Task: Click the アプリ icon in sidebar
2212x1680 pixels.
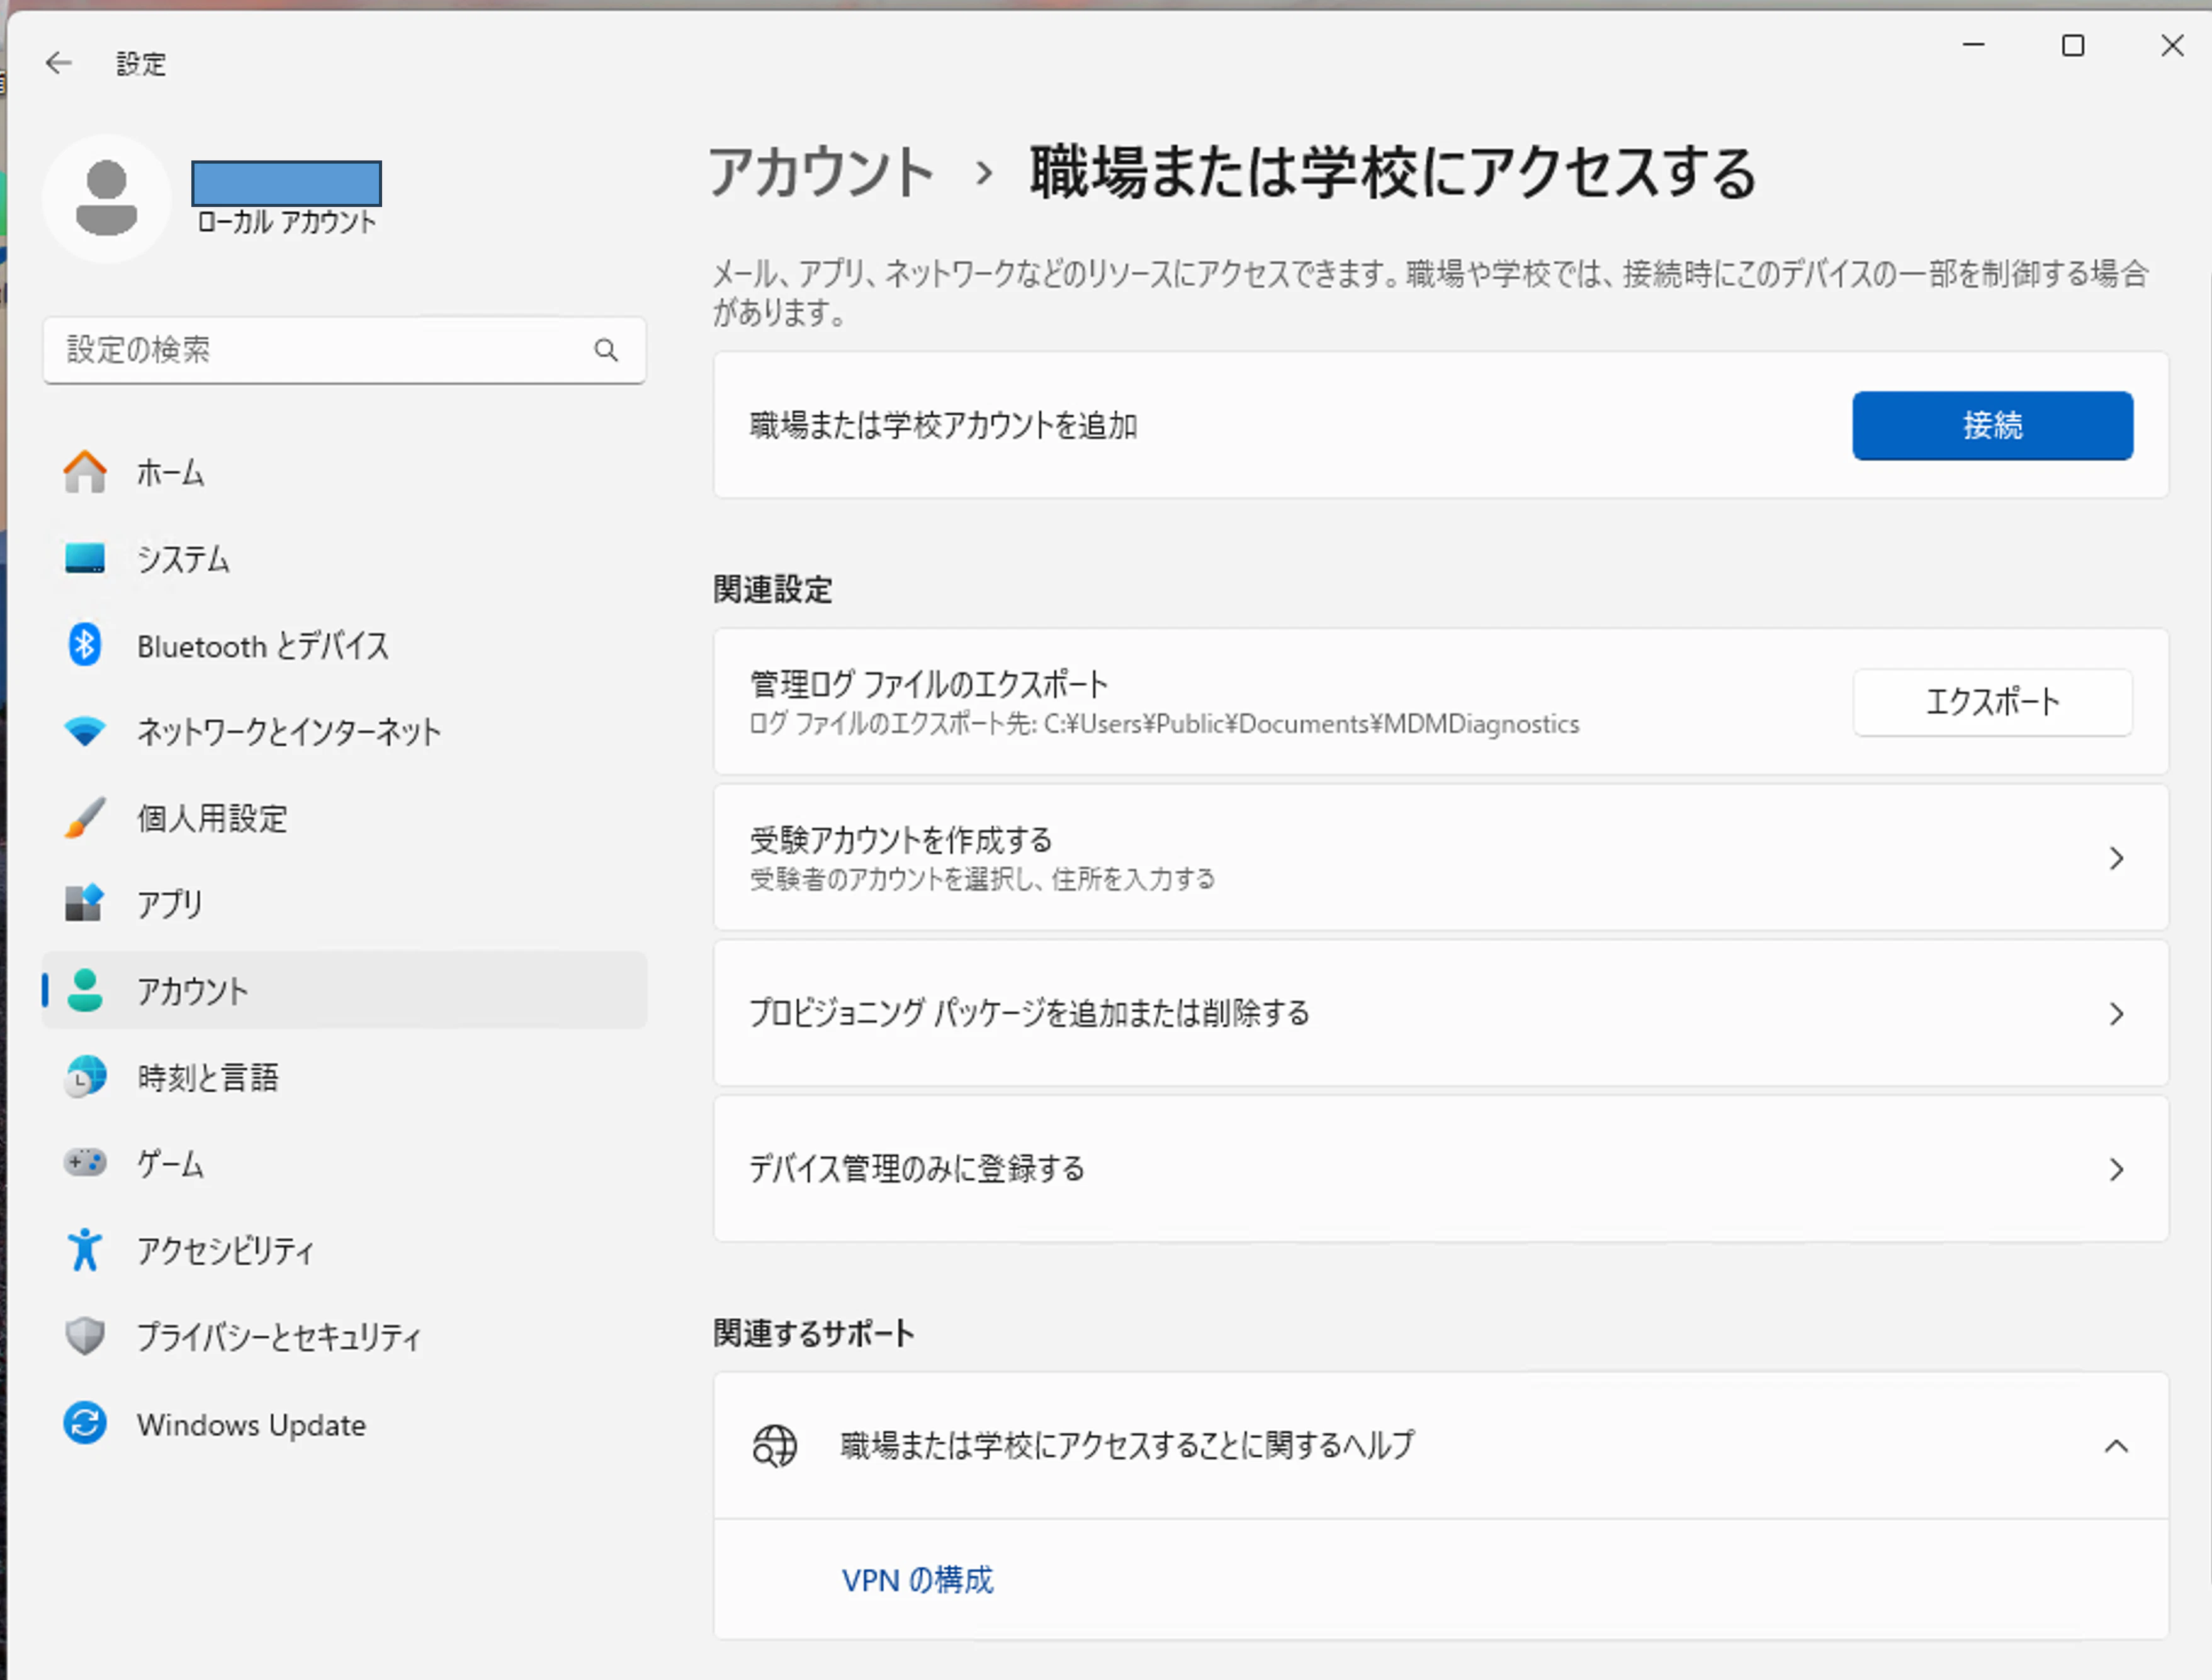Action: [x=85, y=904]
